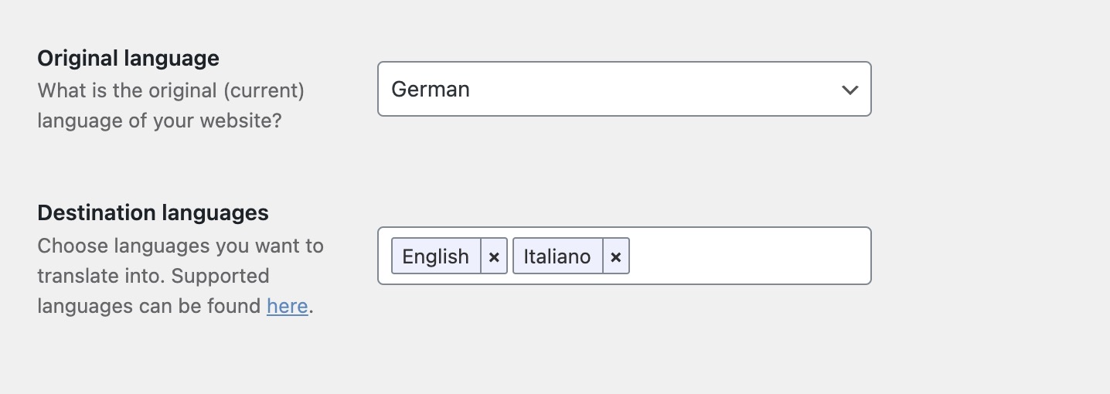Open the Original language select box
This screenshot has width=1110, height=394.
point(623,90)
